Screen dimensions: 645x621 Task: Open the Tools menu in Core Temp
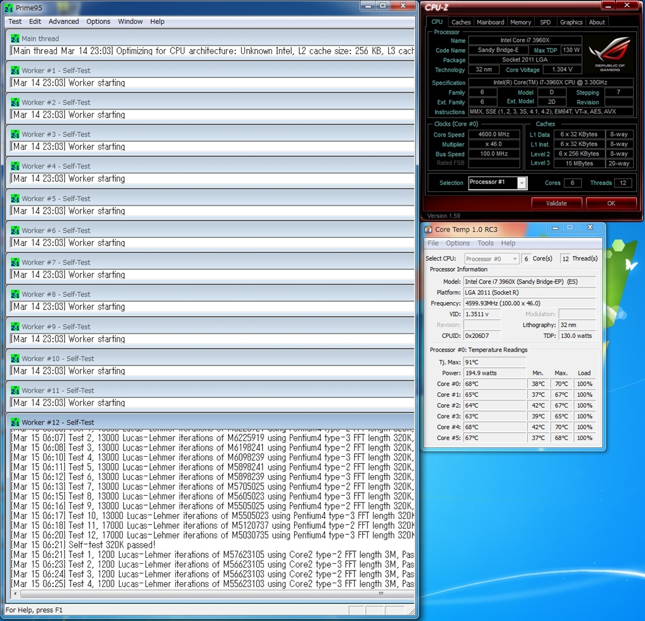(x=485, y=243)
